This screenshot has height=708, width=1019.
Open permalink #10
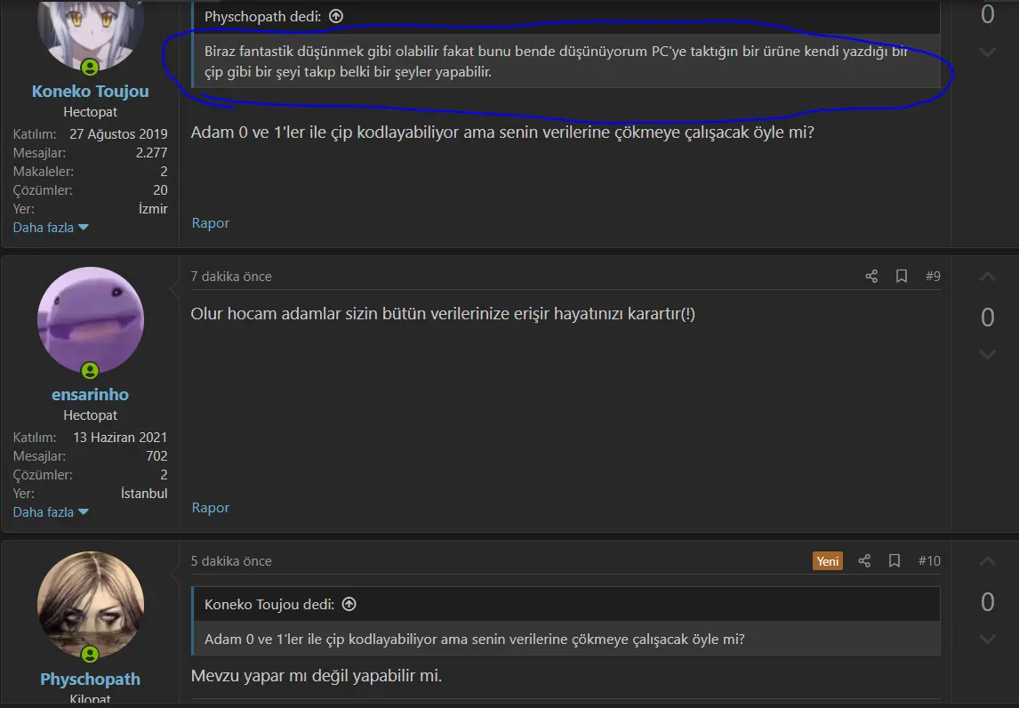pos(929,561)
